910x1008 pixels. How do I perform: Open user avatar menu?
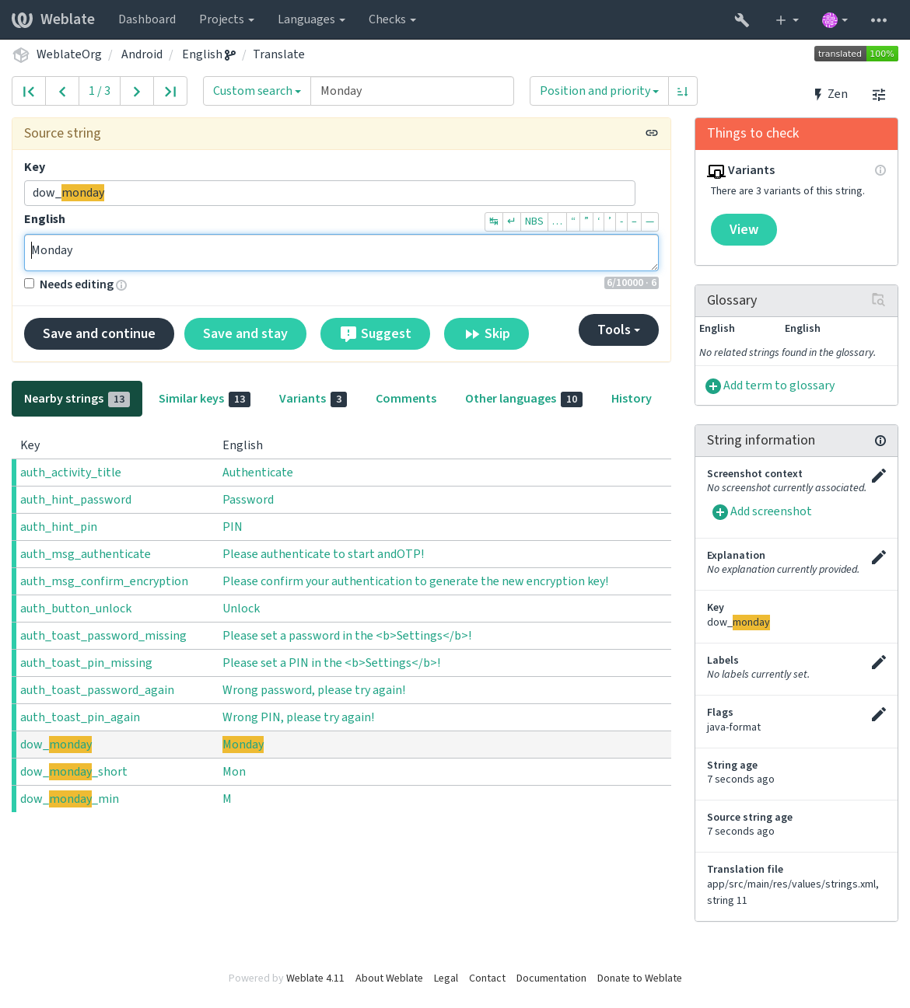click(835, 19)
